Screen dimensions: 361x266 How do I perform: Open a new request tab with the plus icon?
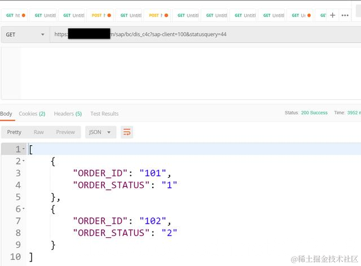coord(332,15)
